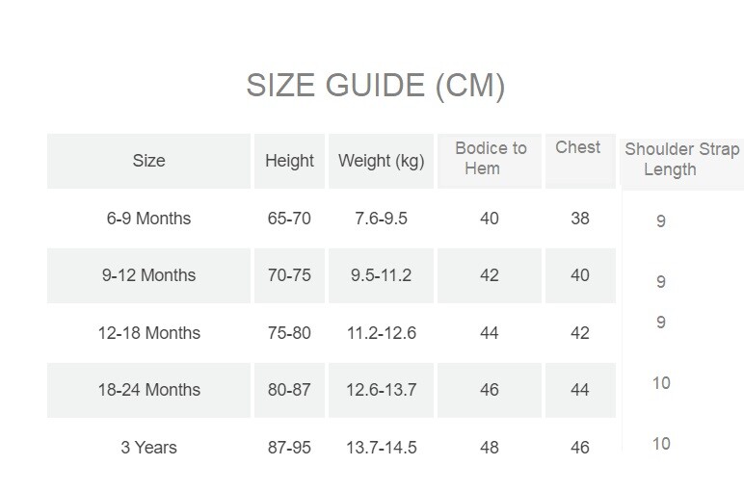
Task: Select the 80-87 height cell
Action: (x=289, y=390)
